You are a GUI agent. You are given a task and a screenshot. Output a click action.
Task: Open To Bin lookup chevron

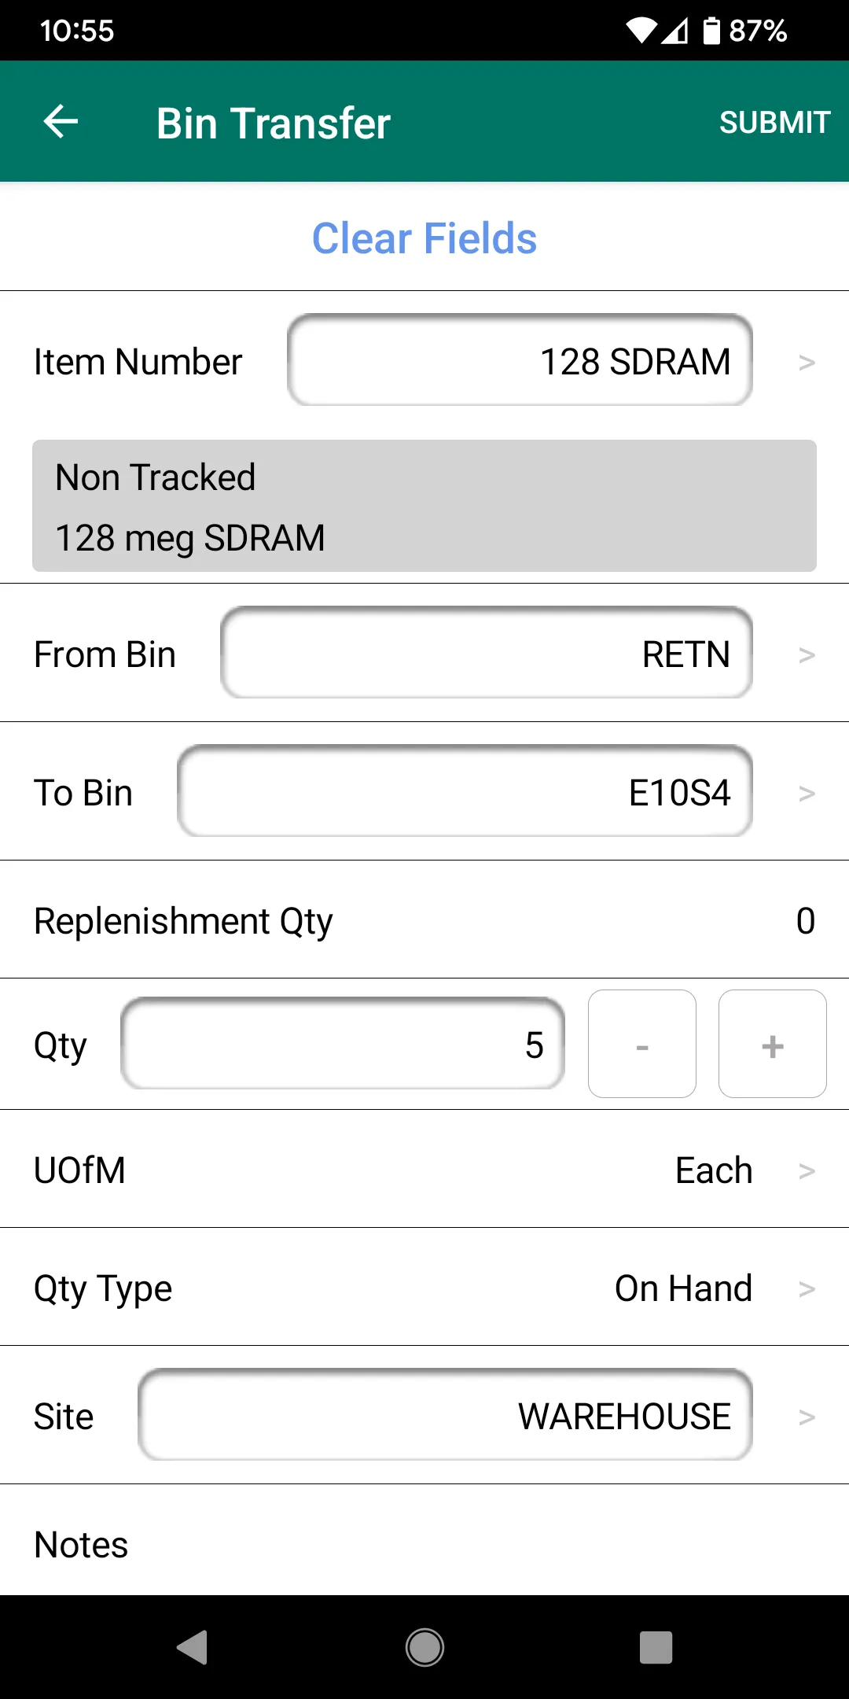(807, 794)
